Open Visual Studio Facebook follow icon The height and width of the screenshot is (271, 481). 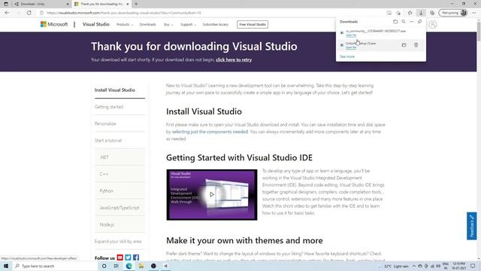point(136,257)
